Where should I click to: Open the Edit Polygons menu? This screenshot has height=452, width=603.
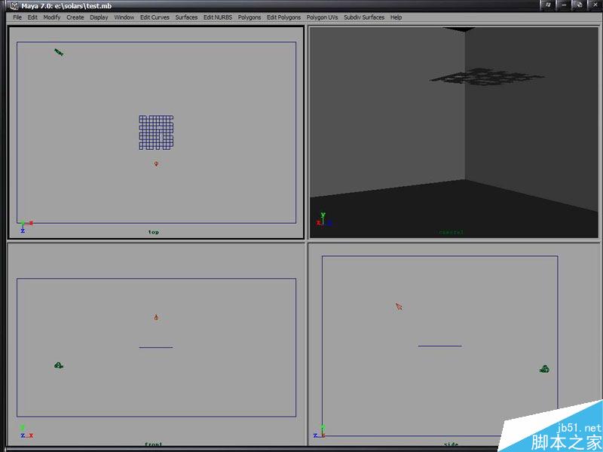[282, 17]
